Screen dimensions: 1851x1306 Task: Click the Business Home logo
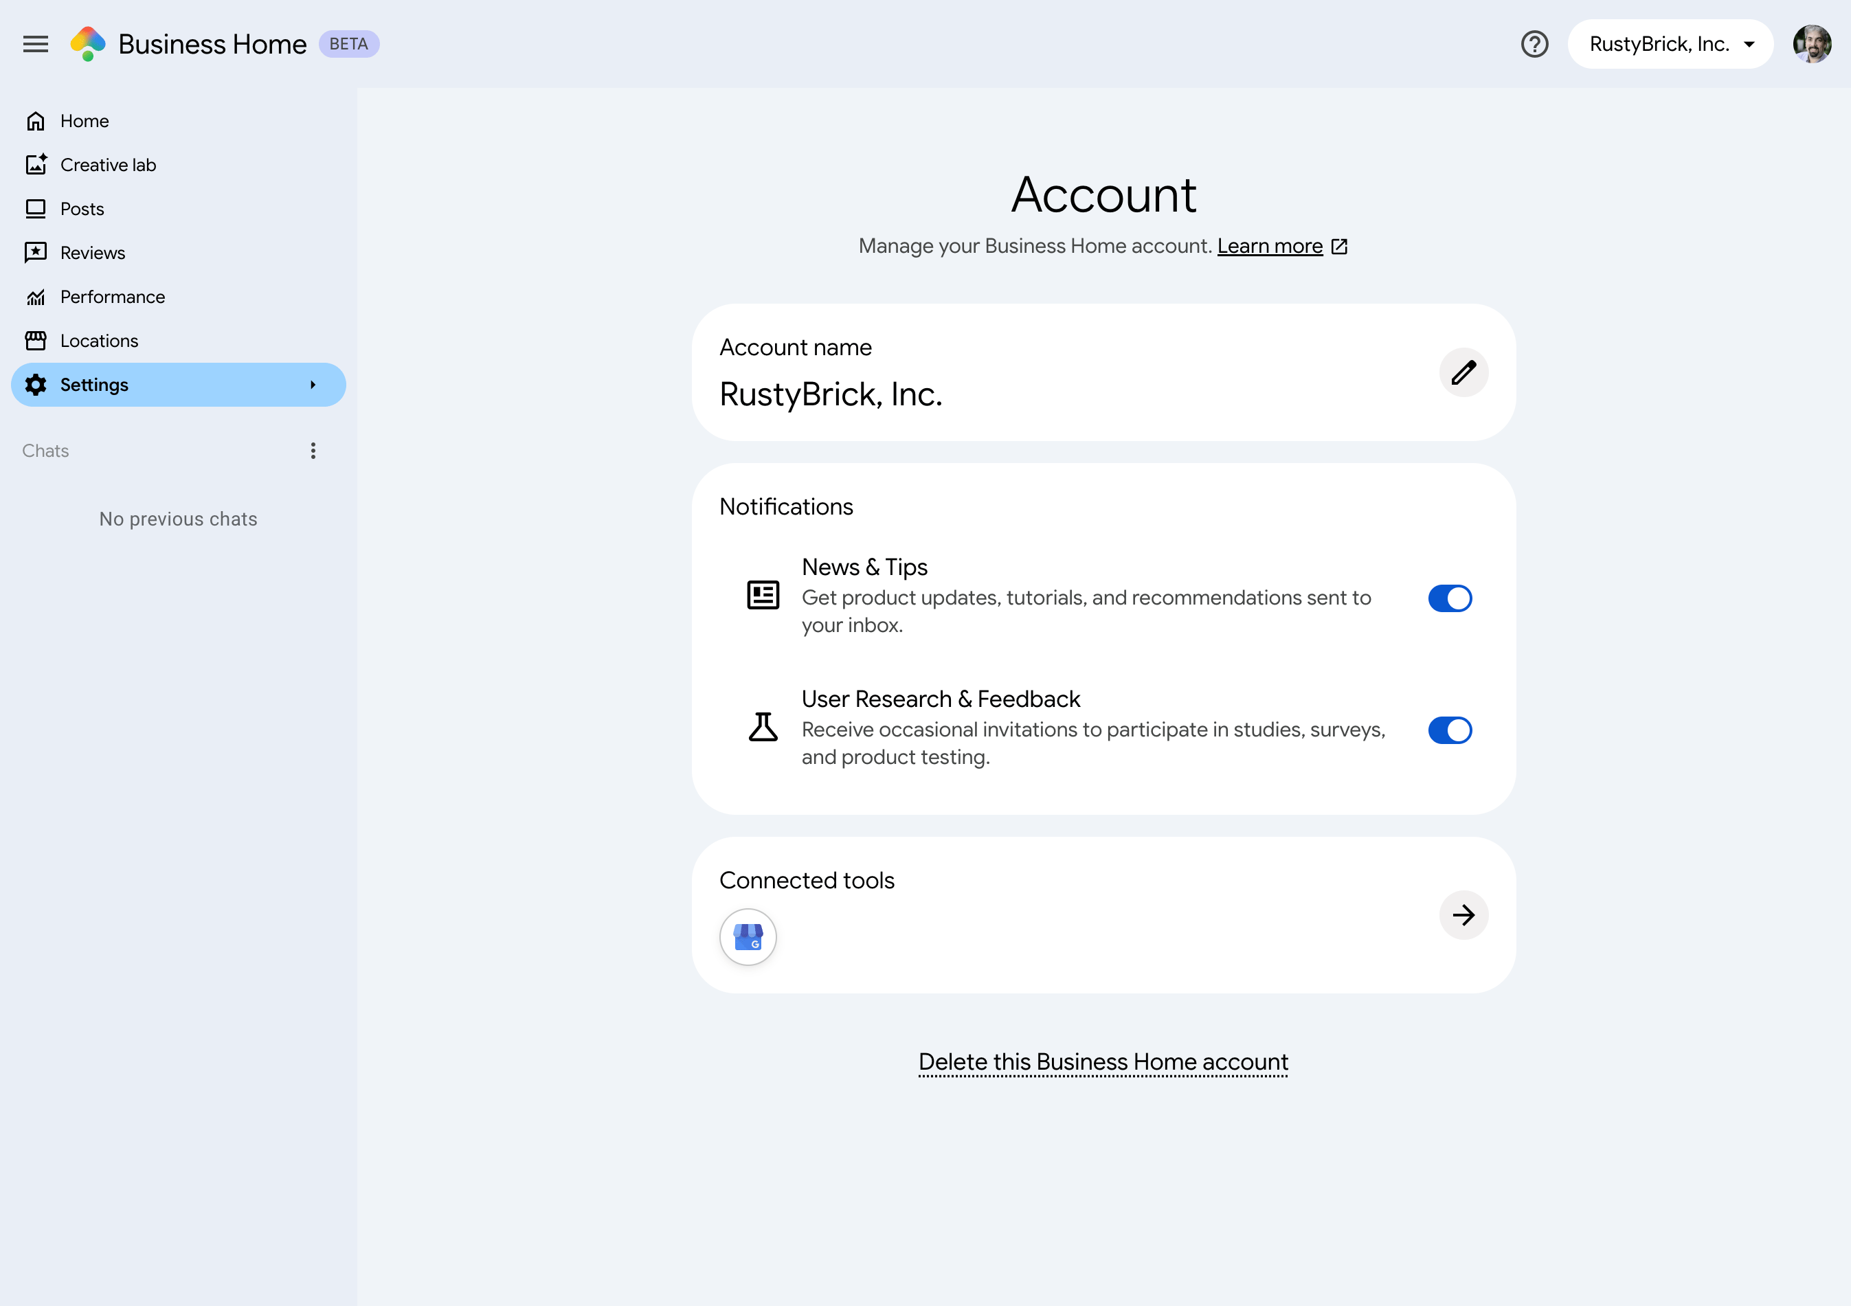click(88, 43)
